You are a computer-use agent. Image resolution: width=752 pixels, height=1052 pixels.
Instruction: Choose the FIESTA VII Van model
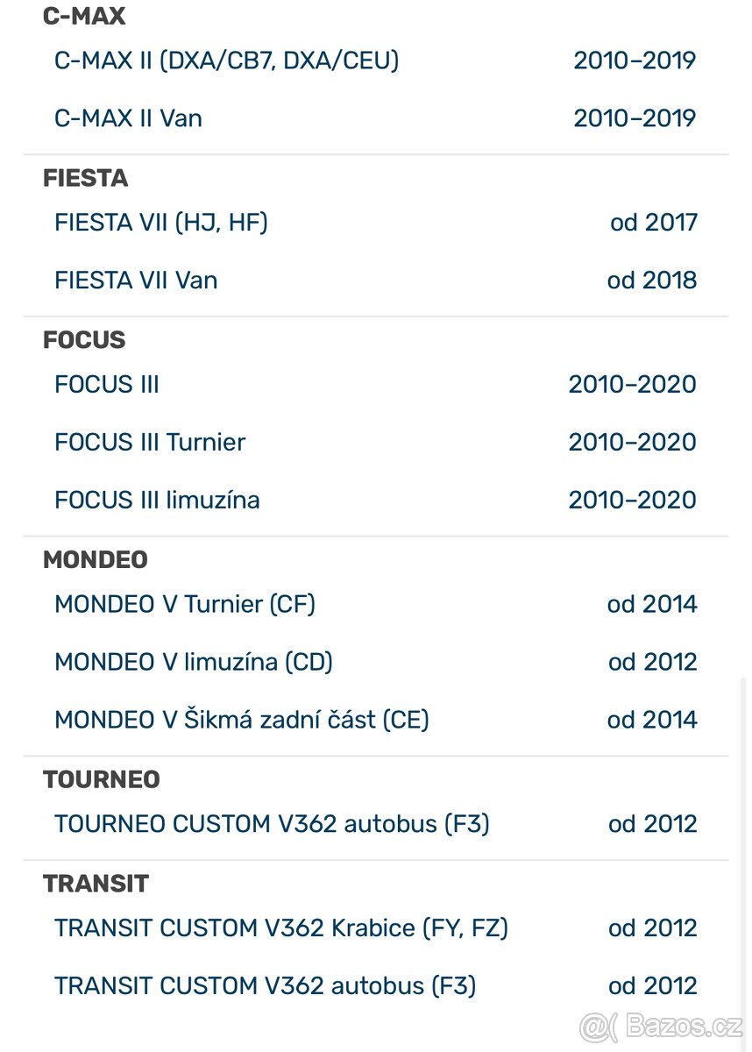(x=136, y=280)
